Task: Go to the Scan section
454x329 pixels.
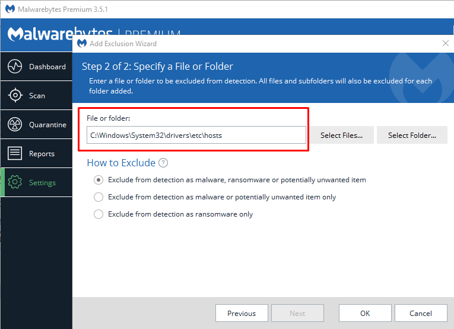Action: [36, 95]
